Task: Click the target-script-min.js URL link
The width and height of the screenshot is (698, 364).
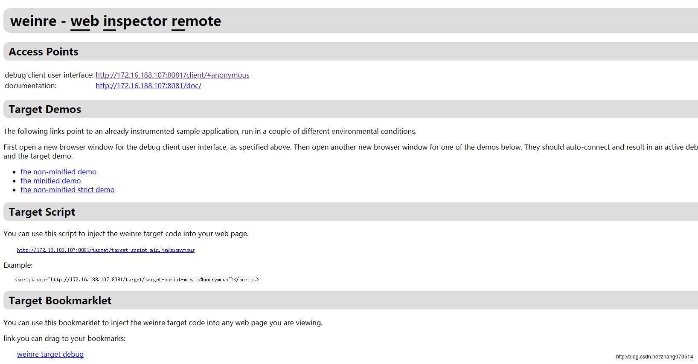Action: tap(106, 250)
